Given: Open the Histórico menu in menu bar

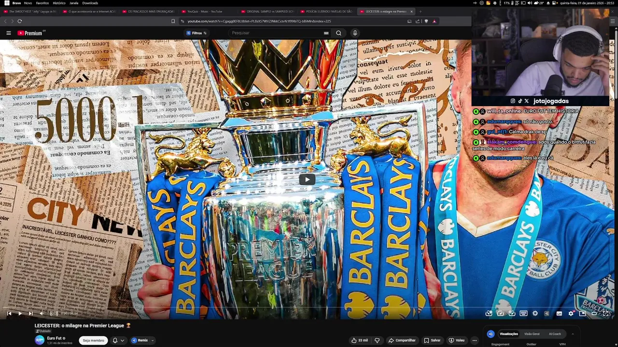Looking at the screenshot, I should 59,3.
